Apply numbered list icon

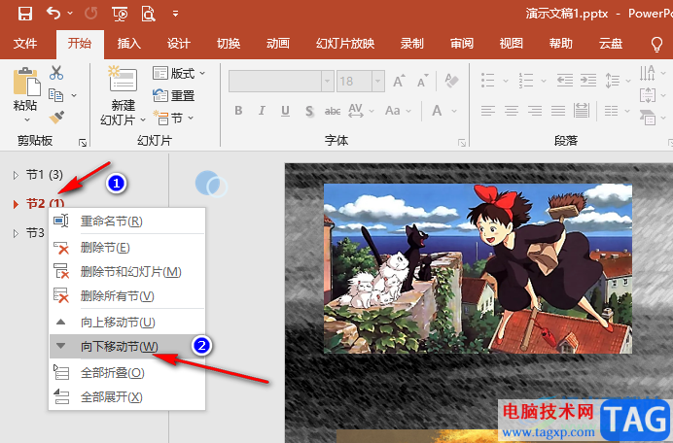526,81
